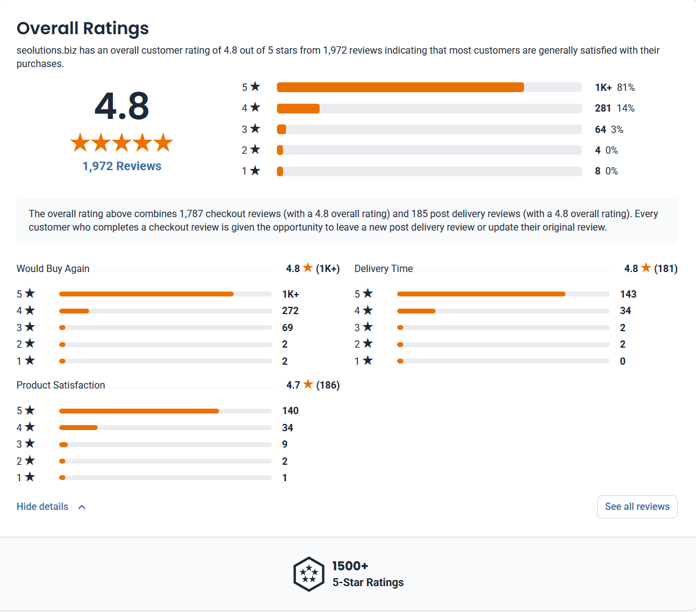Select the 4 star overall rating bar
This screenshot has height=613, width=696.
click(x=429, y=109)
